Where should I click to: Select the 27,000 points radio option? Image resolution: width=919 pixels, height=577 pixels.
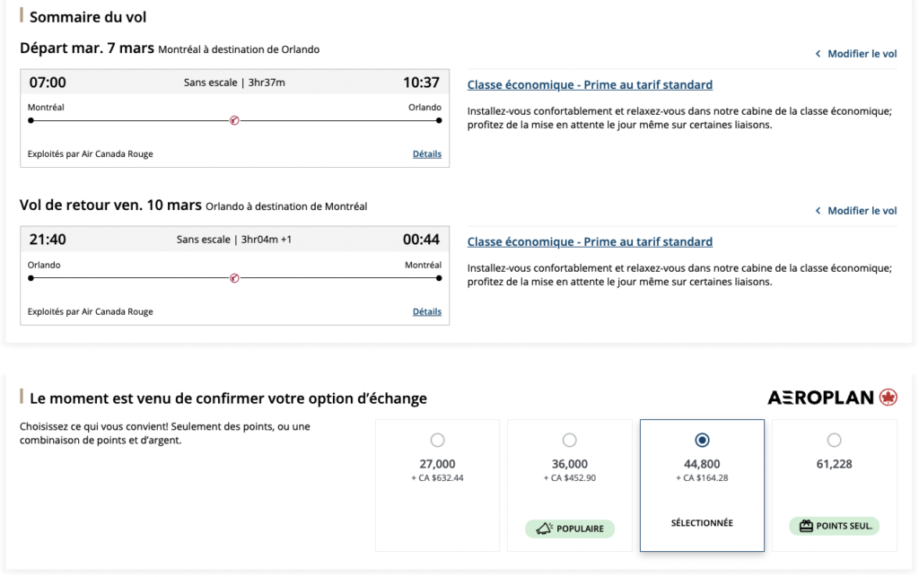[437, 441]
